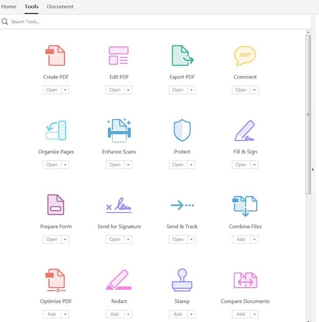
Task: Choose the Fill & Sign pen icon
Action: [245, 131]
